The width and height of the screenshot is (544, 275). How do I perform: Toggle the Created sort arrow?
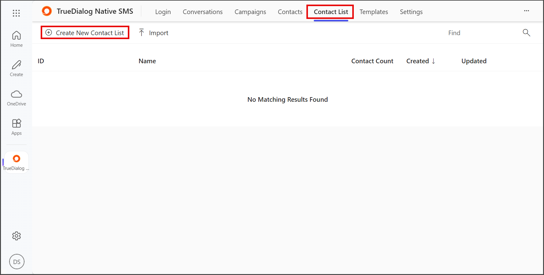(434, 61)
